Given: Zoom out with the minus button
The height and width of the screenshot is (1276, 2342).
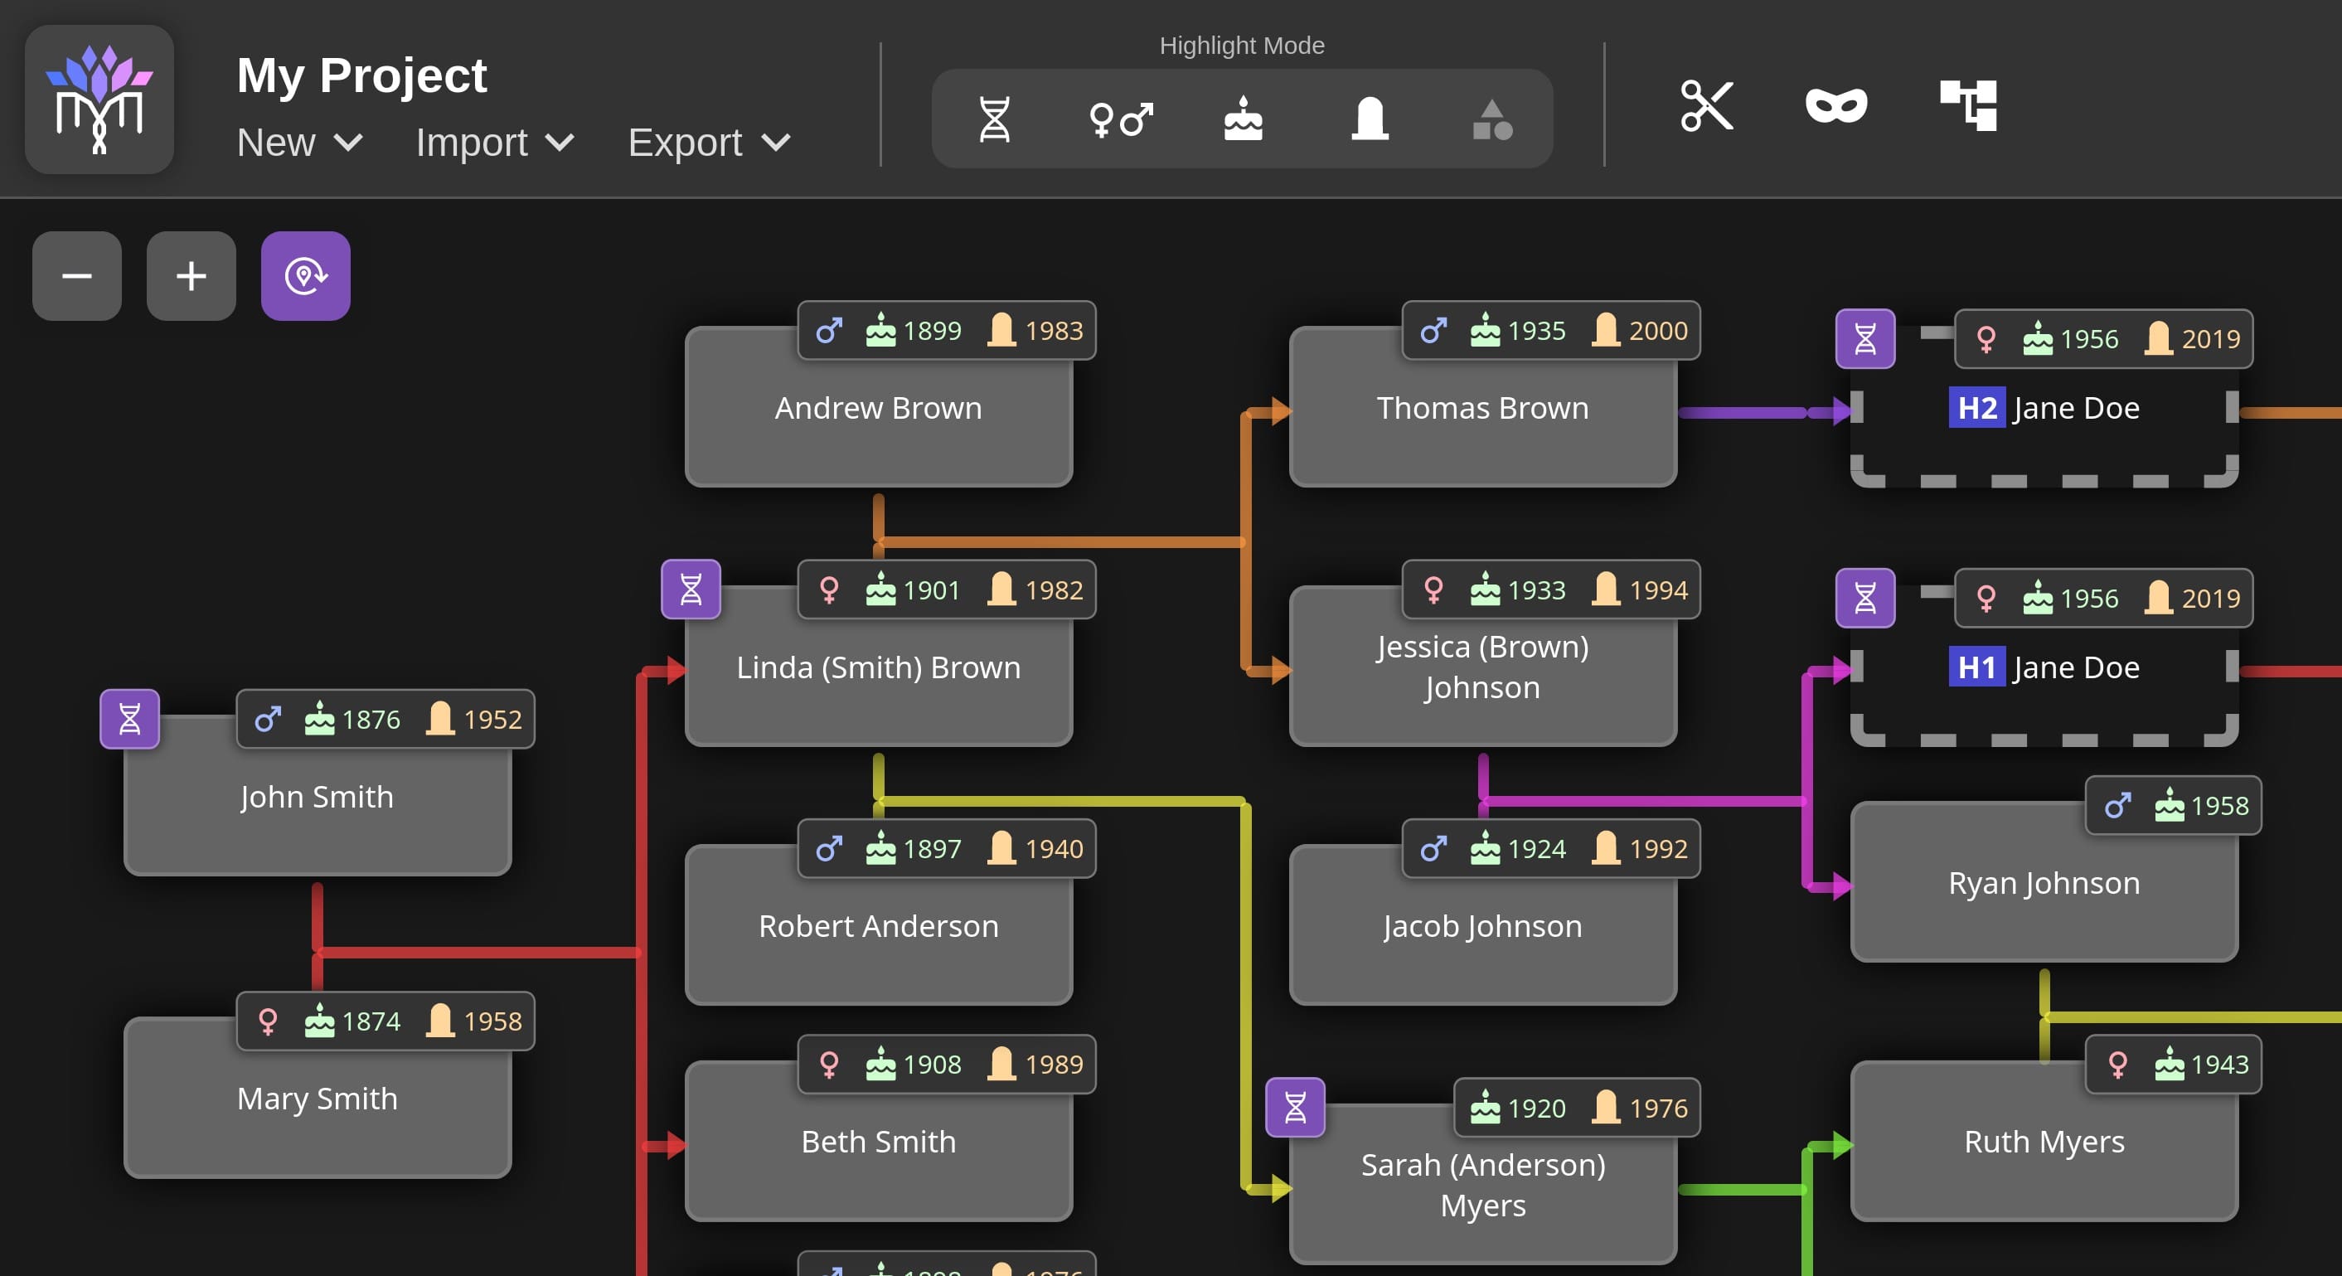Looking at the screenshot, I should pyautogui.click(x=77, y=275).
